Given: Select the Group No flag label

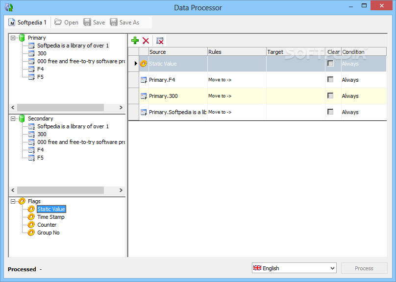Looking at the screenshot, I should pyautogui.click(x=48, y=233).
